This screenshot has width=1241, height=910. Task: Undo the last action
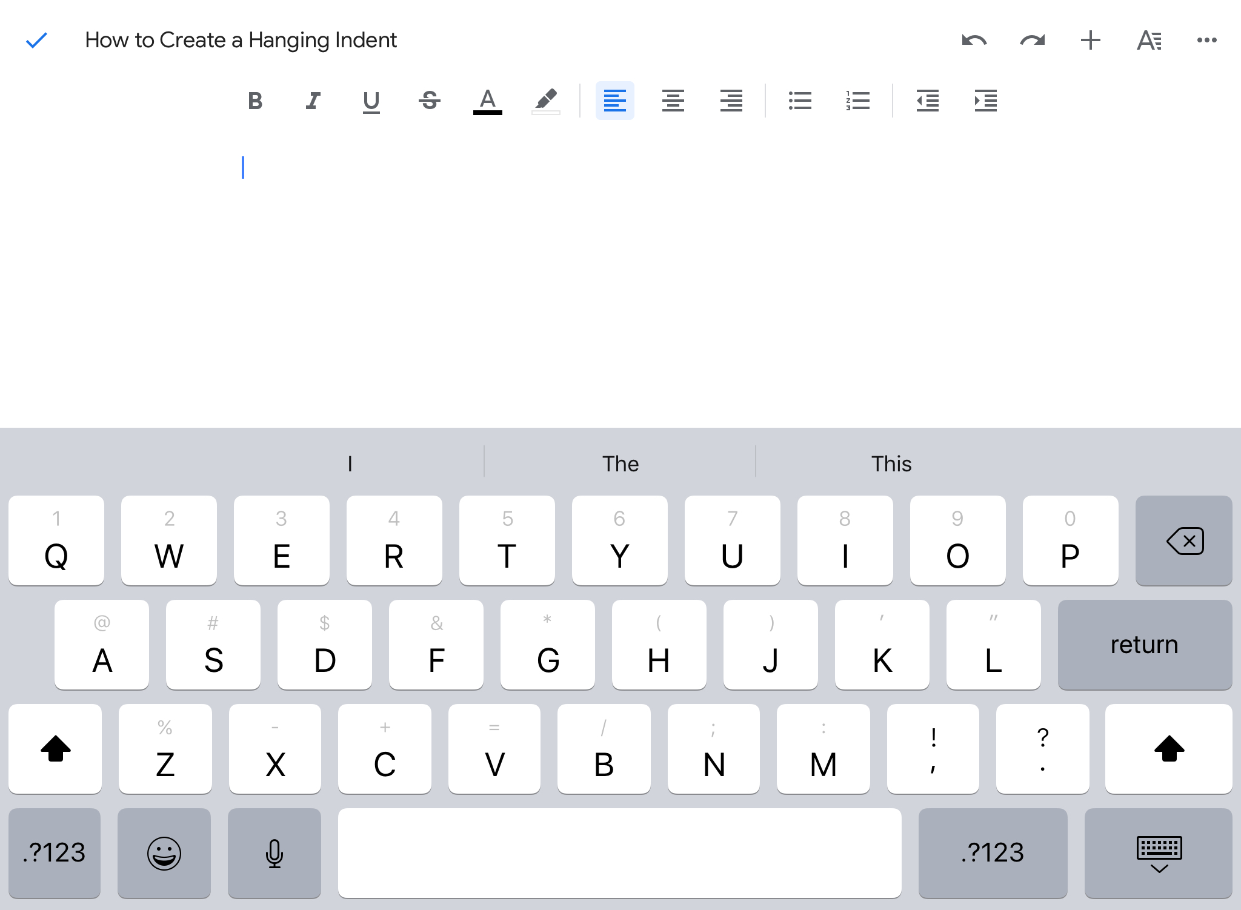tap(974, 41)
